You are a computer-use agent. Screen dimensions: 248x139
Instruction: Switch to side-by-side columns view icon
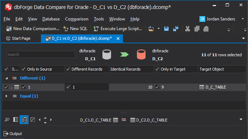[15, 120]
